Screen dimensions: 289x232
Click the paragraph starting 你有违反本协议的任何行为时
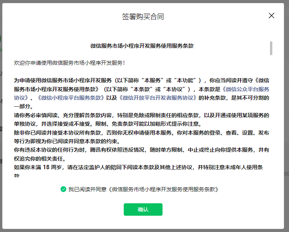(142, 154)
